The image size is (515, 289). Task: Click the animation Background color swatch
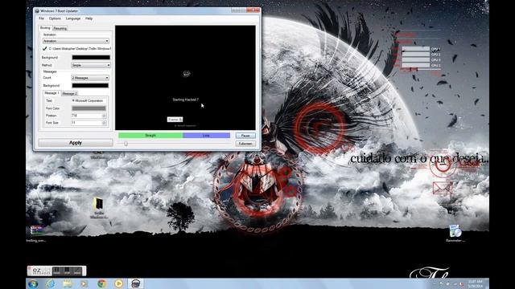point(91,57)
